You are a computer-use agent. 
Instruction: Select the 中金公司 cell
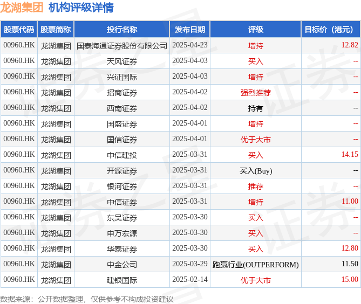pyautogui.click(x=122, y=265)
